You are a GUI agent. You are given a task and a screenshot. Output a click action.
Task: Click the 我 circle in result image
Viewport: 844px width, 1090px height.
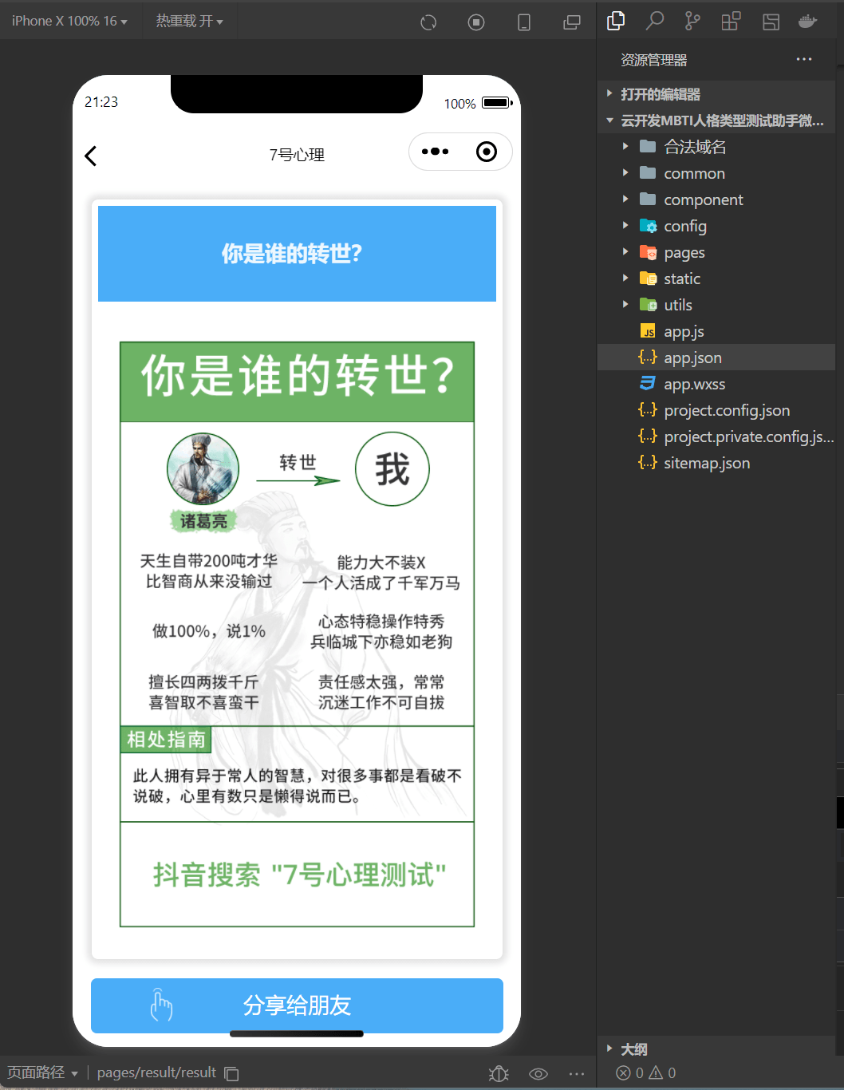(392, 469)
